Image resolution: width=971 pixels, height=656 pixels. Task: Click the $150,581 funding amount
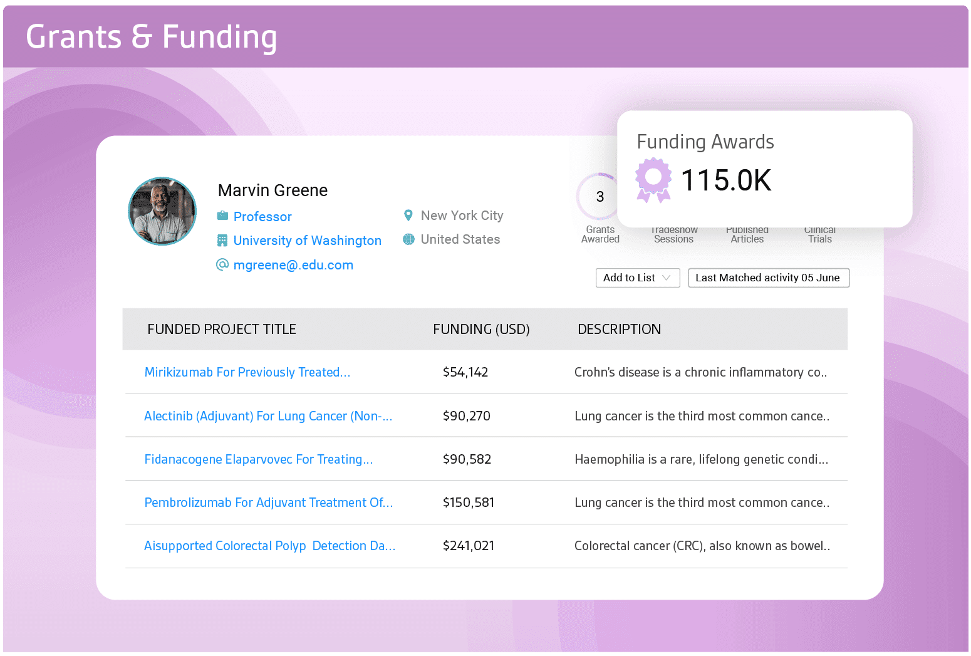pyautogui.click(x=469, y=502)
